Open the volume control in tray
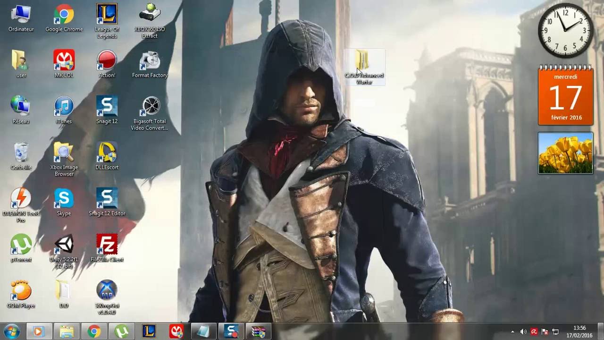The height and width of the screenshot is (340, 604). point(523,332)
